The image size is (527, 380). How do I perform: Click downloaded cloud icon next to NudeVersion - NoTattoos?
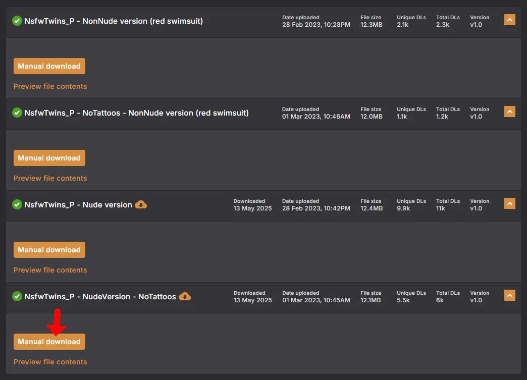pyautogui.click(x=185, y=297)
